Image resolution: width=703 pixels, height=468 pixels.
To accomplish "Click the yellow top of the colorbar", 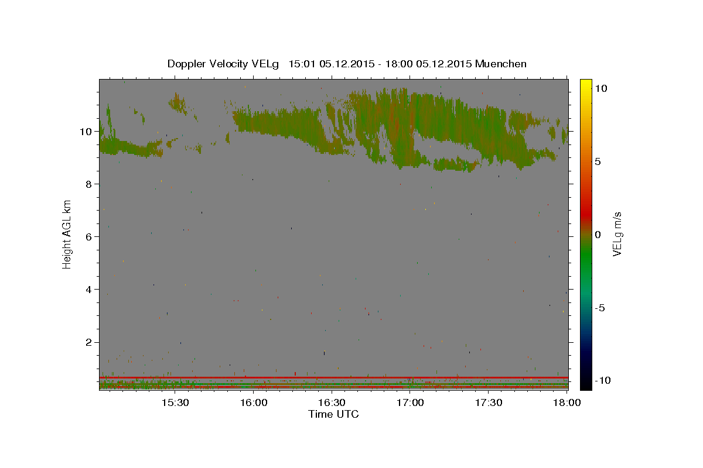I will point(586,85).
